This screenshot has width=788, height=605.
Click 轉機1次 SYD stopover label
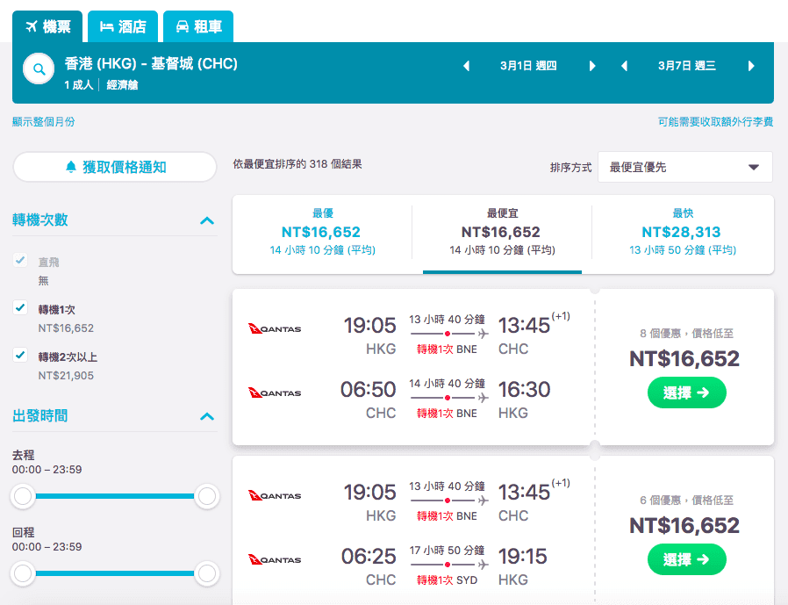tap(447, 580)
